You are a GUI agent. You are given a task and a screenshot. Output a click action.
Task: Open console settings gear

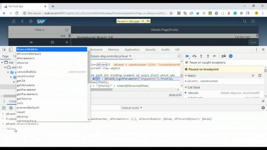pyautogui.click(x=263, y=107)
